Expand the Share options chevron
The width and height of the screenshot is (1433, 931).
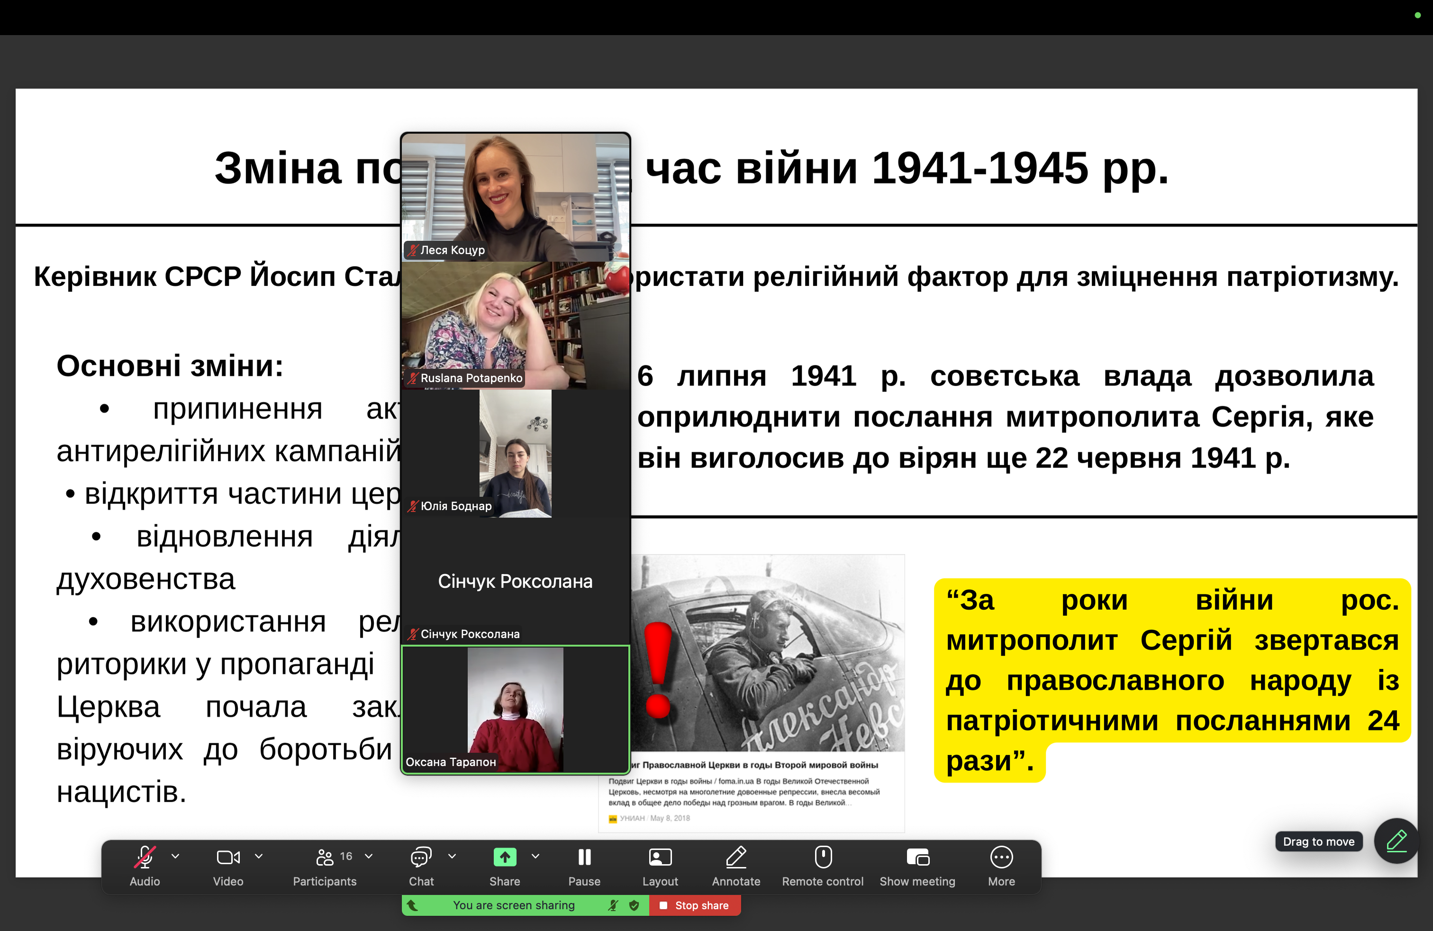535,856
